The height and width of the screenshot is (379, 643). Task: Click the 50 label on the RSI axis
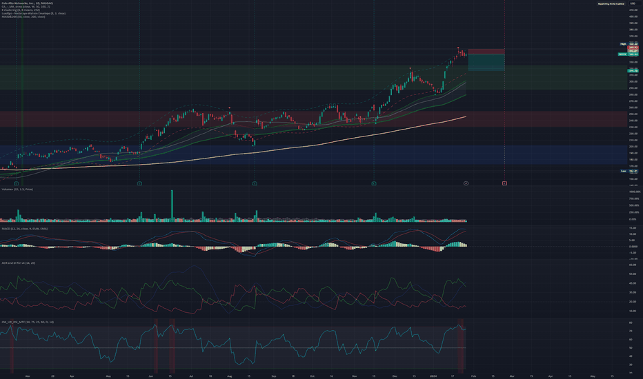(631, 348)
